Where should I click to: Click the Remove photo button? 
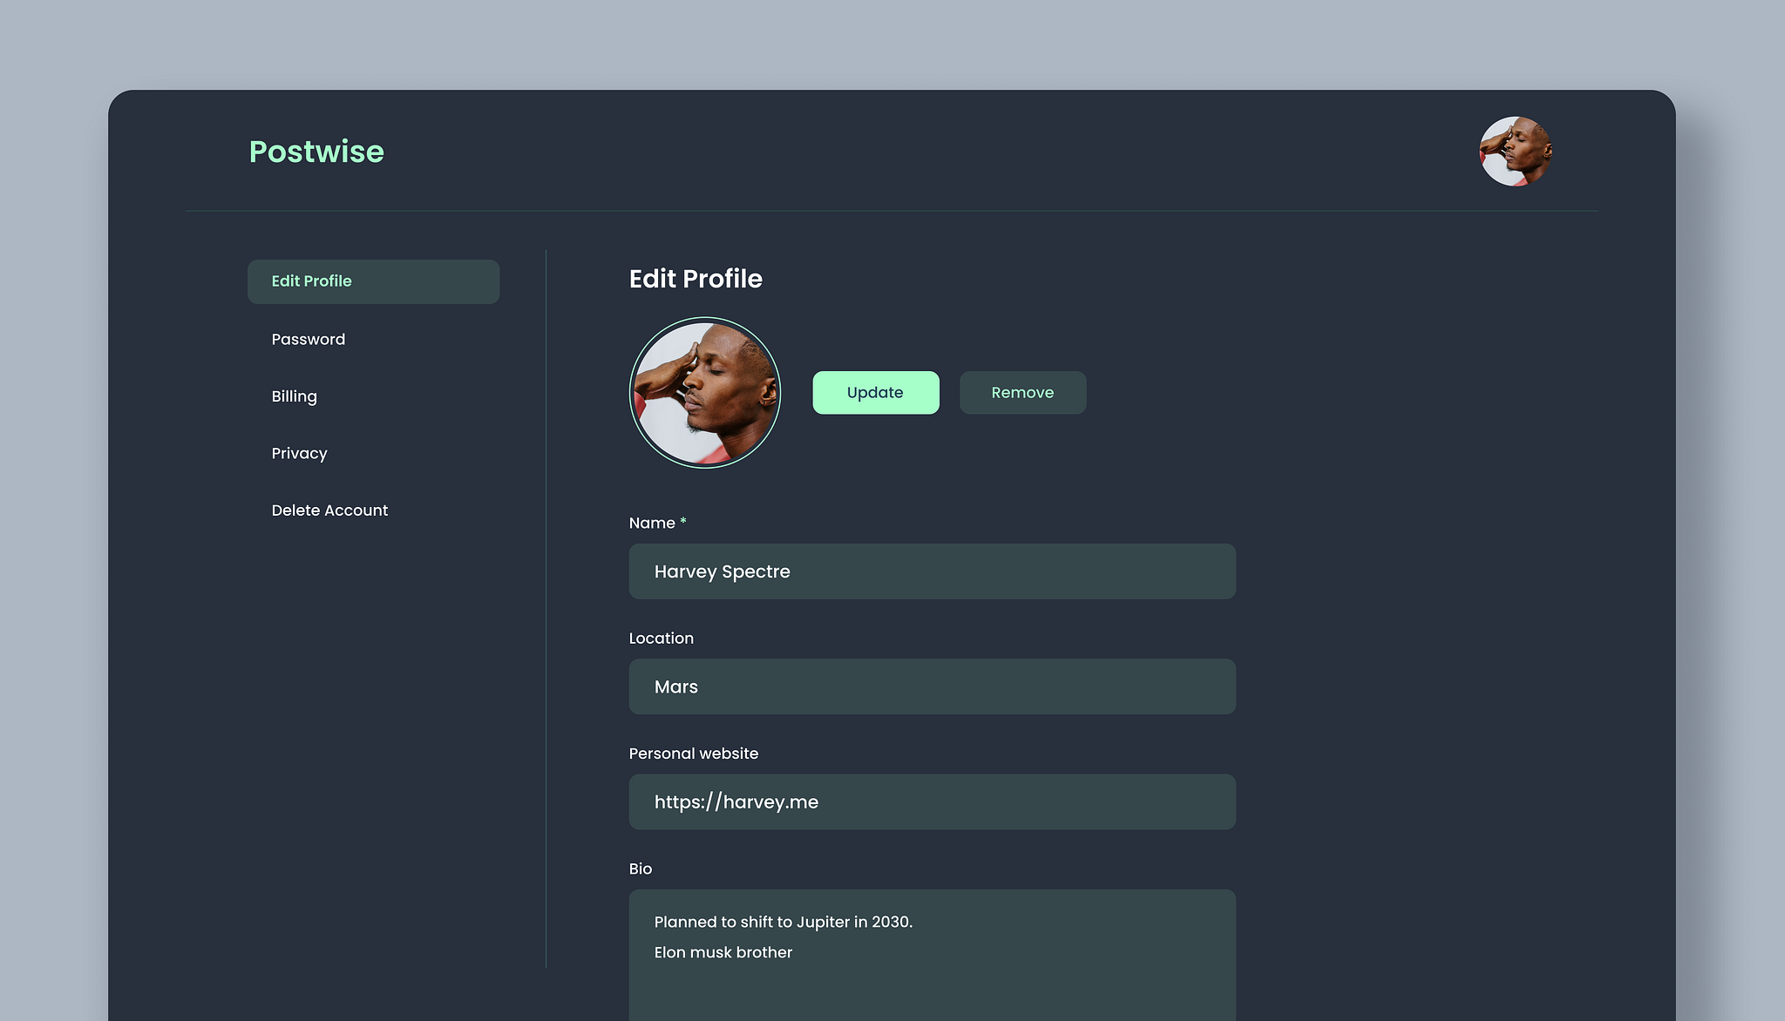click(1022, 393)
